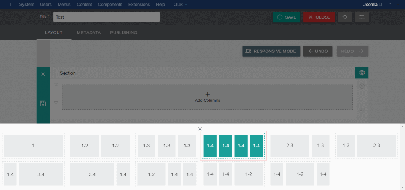Switch to the Publishing tab
This screenshot has width=405, height=190.
click(123, 33)
